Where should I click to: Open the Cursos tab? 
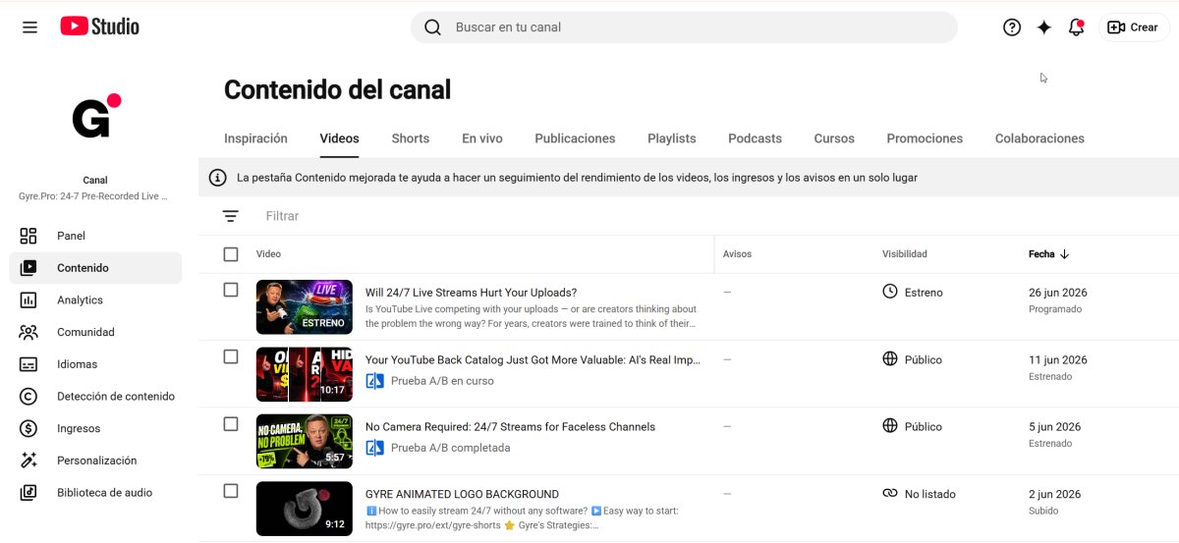point(834,138)
